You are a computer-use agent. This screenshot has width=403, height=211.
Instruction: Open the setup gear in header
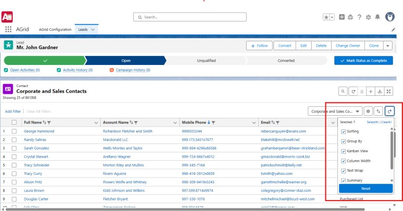(x=368, y=17)
